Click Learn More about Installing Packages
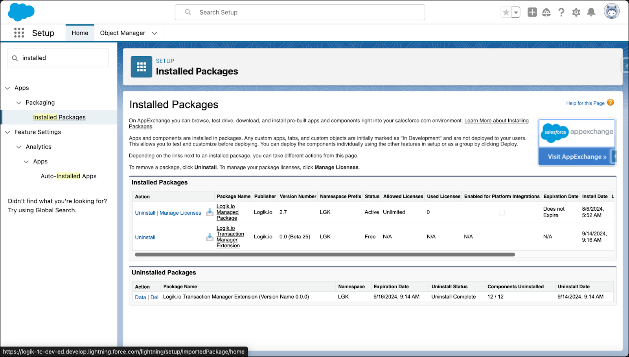 pyautogui.click(x=497, y=121)
